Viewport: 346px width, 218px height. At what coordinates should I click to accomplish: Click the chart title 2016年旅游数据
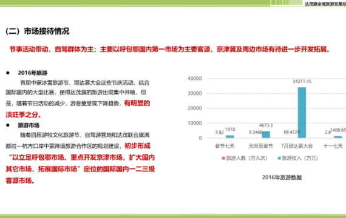[282, 177]
